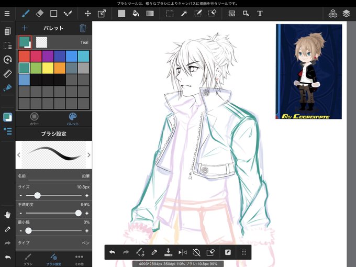Viewport: 356px width, 267px height.
Task: Select the Bucket fill tool
Action: 136,14
